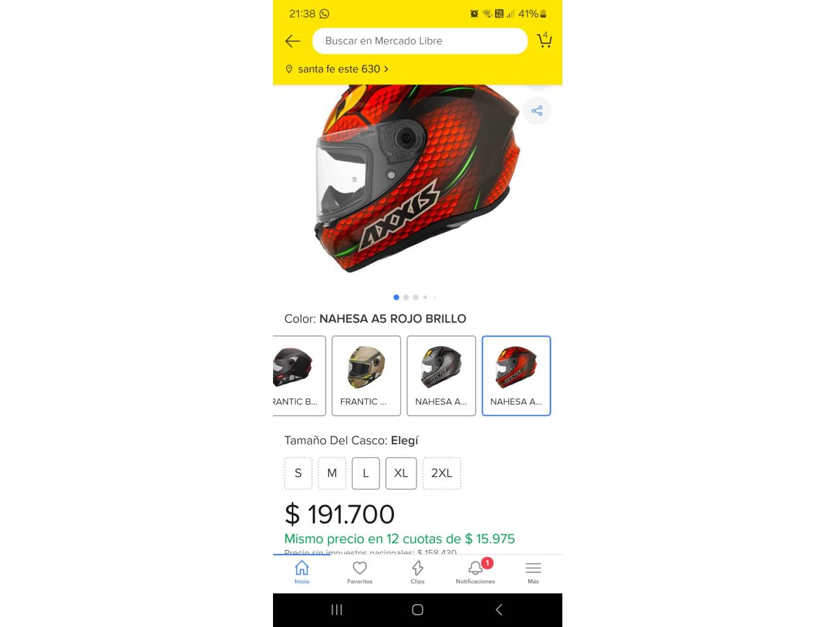Tap the back arrow icon
This screenshot has width=836, height=627.
pos(293,40)
